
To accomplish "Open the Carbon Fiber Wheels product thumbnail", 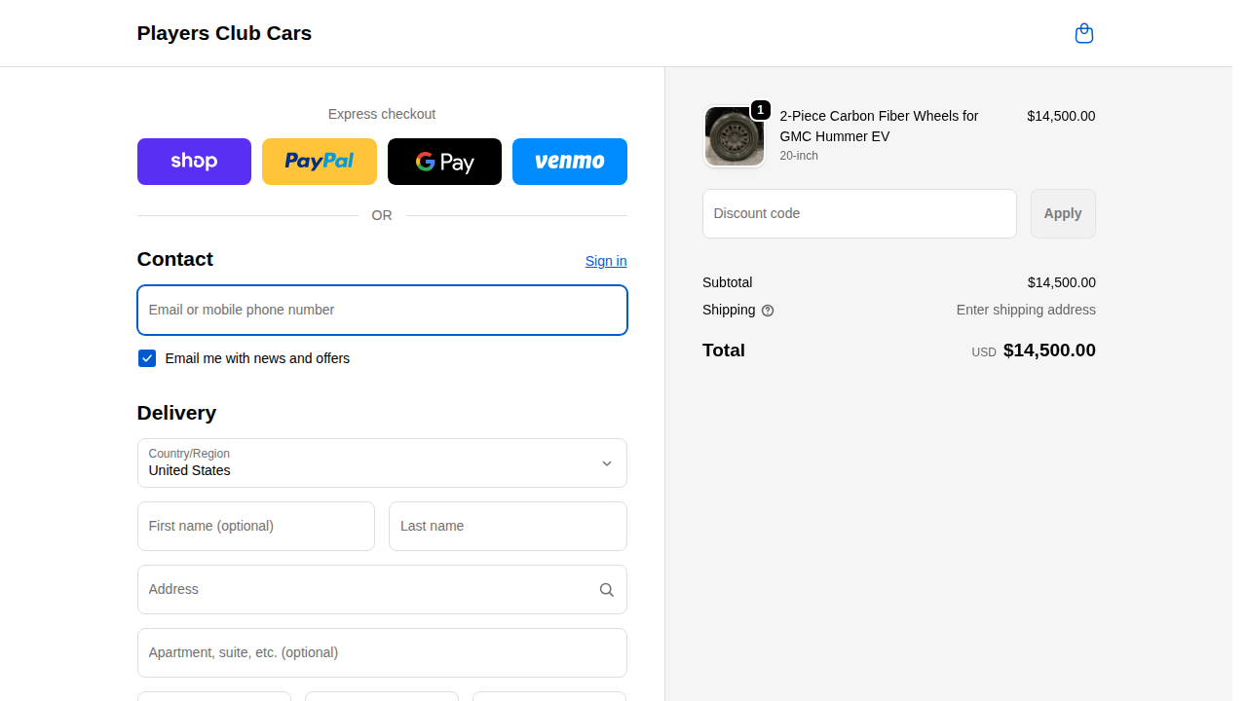I will point(735,136).
